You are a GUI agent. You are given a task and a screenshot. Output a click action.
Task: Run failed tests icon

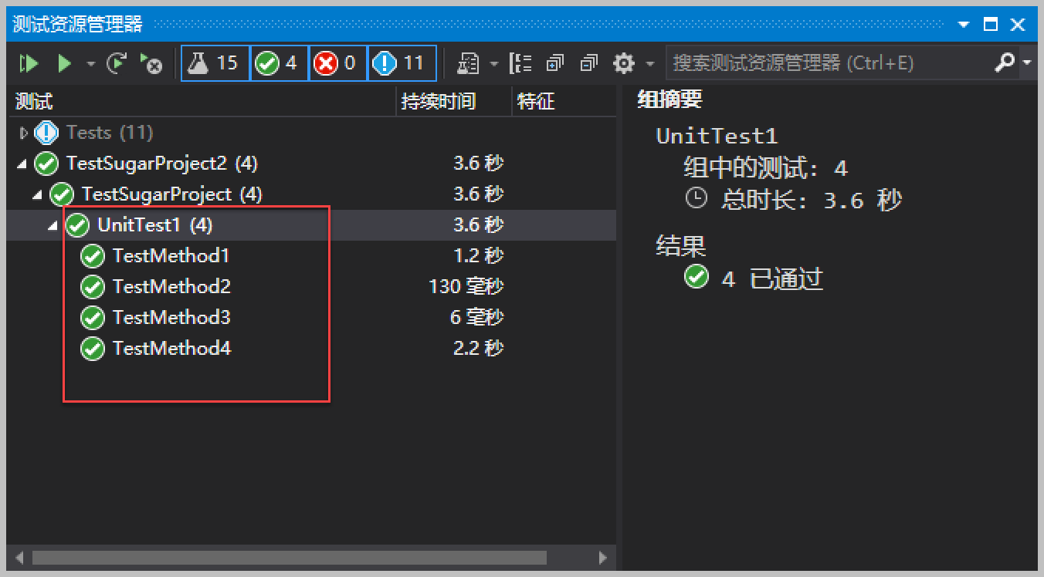coord(151,63)
